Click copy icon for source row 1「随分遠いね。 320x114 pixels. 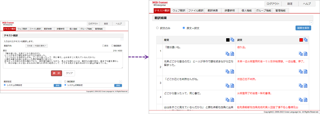(x=228, y=54)
